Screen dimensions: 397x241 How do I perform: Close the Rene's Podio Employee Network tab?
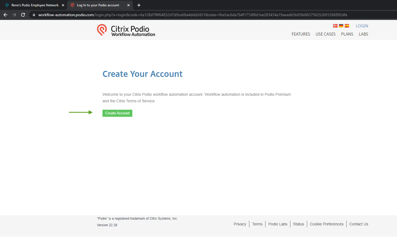coord(63,5)
